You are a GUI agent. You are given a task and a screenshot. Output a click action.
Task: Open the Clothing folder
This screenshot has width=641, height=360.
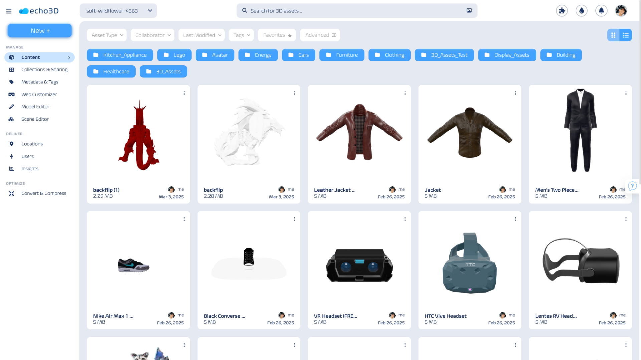[x=390, y=55]
